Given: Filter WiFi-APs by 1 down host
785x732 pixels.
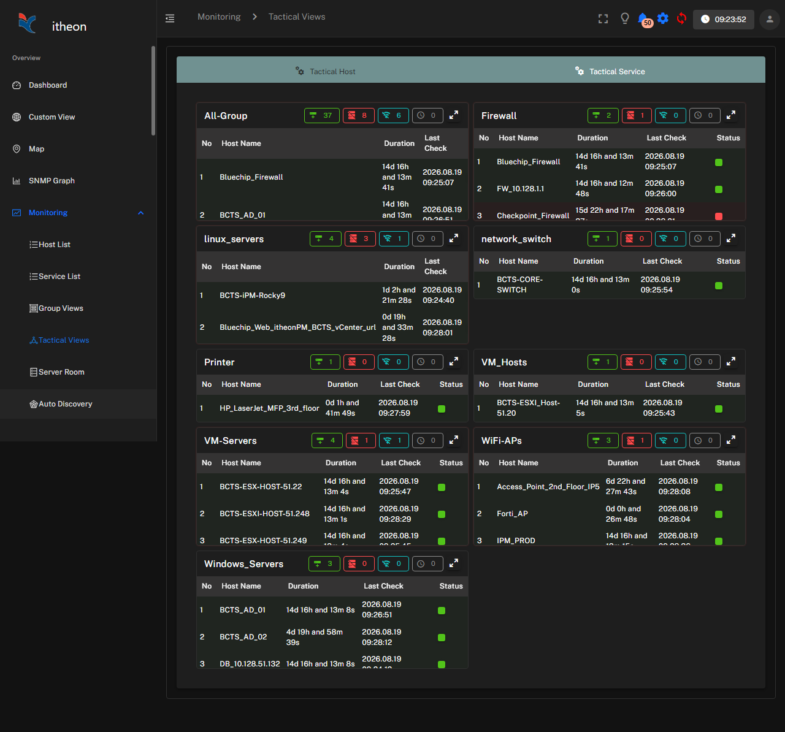Looking at the screenshot, I should pyautogui.click(x=637, y=440).
